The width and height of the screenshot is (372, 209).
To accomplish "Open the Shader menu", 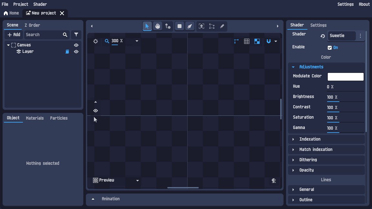I will (40, 4).
